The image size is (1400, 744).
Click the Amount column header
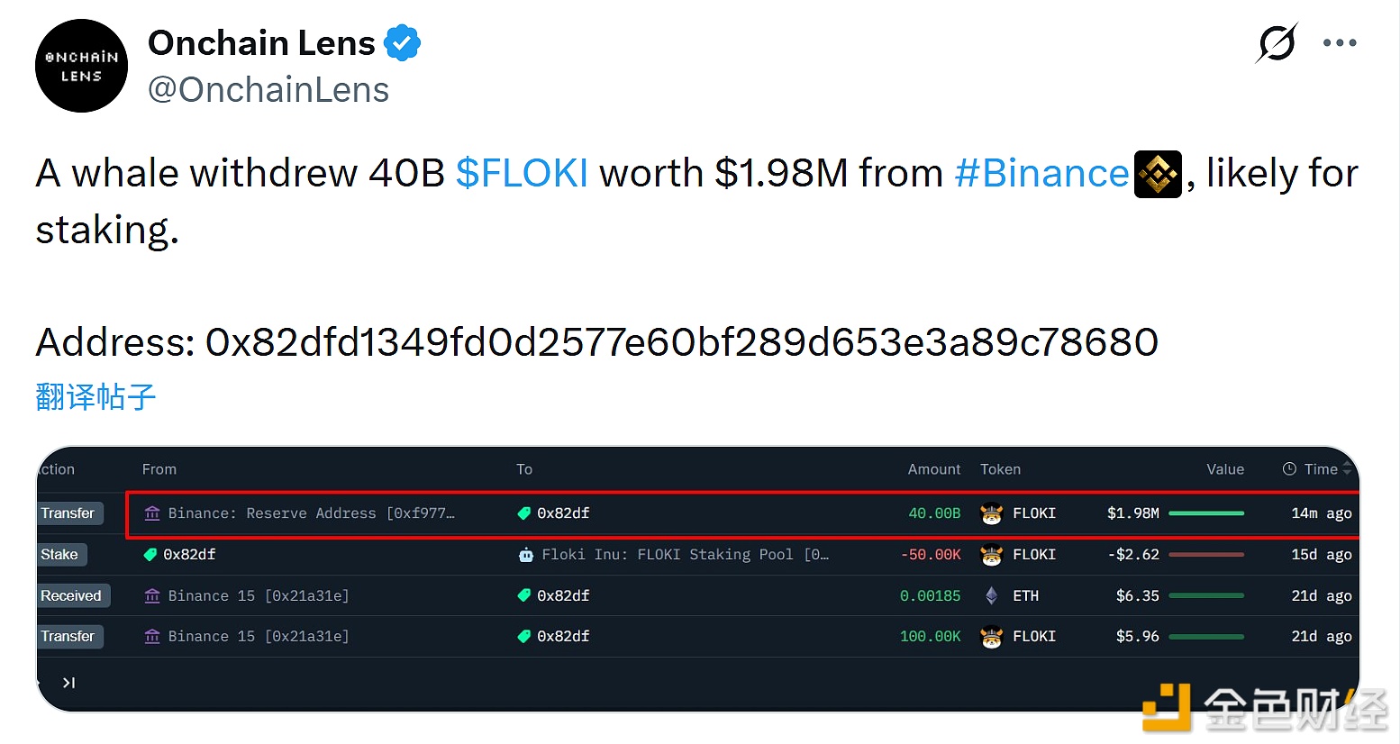tap(933, 469)
